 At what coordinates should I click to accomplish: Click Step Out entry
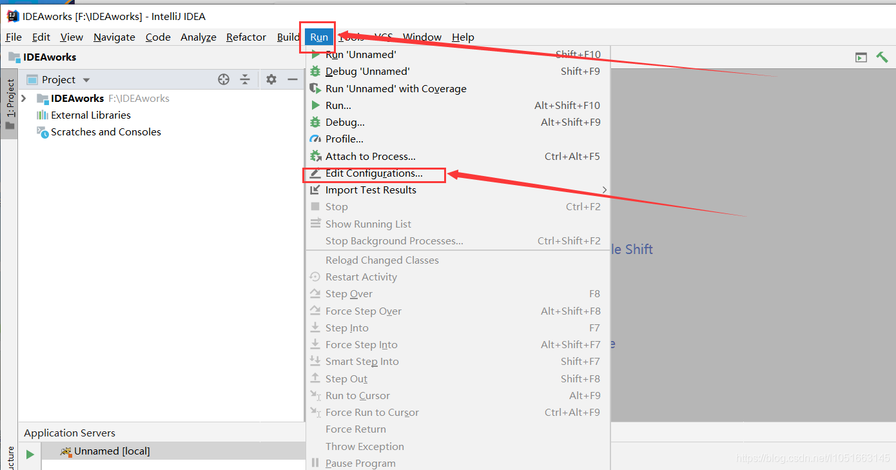(458, 378)
